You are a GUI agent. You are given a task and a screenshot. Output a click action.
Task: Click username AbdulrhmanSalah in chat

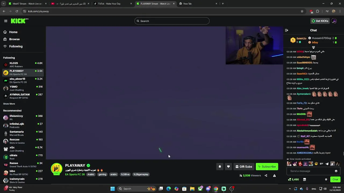tap(307, 131)
